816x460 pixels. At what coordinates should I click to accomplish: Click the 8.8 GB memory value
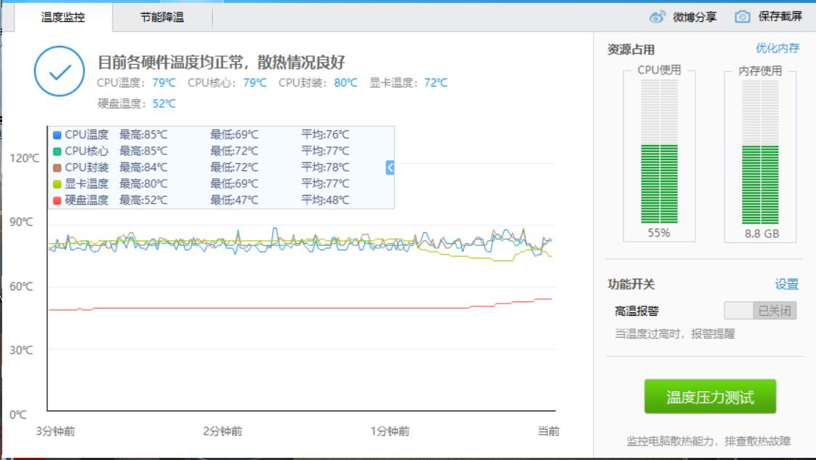click(762, 234)
